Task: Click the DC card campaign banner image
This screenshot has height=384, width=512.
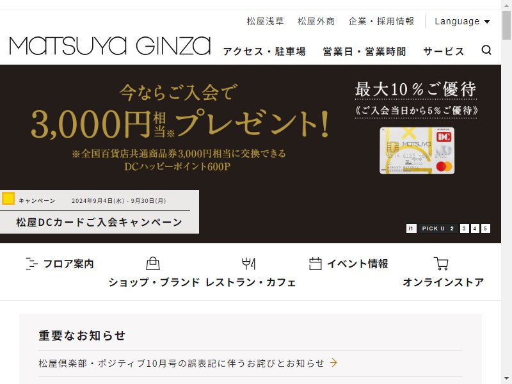Action: click(x=250, y=154)
